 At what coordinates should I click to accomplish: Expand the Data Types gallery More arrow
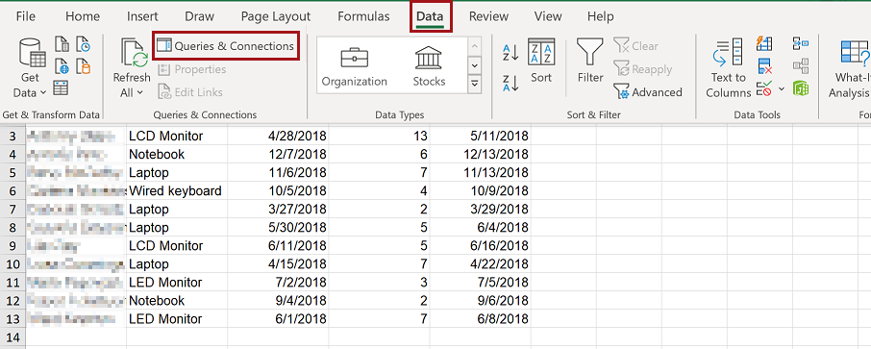click(x=474, y=85)
